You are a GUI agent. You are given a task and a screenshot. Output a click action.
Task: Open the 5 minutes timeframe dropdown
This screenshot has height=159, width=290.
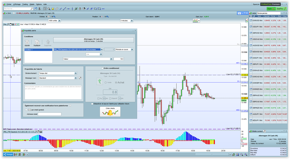pyautogui.click(x=126, y=20)
